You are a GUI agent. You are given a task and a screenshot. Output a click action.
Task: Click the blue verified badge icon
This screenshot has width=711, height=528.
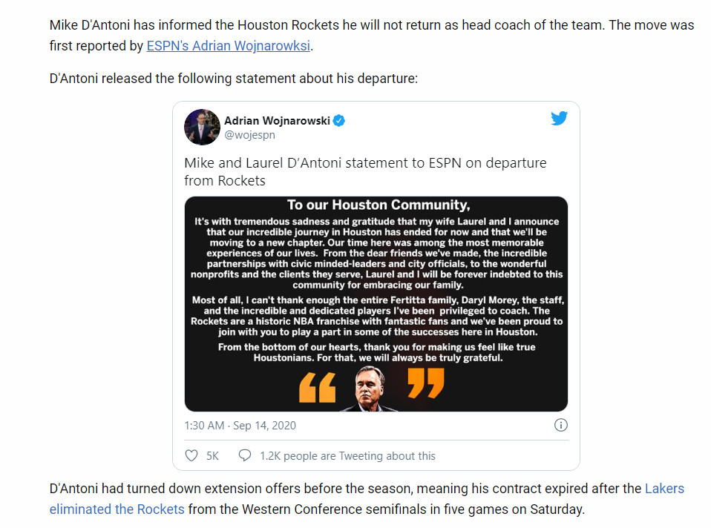(338, 121)
